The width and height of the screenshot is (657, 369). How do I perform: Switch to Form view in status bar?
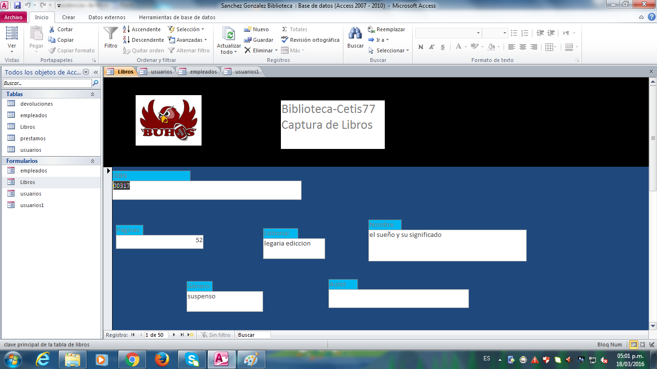point(634,344)
